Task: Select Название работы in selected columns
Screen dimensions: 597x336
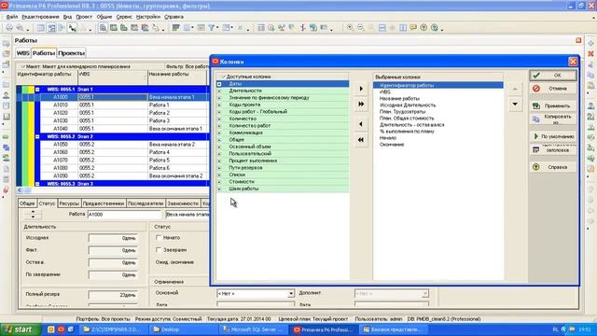Action: pyautogui.click(x=400, y=99)
